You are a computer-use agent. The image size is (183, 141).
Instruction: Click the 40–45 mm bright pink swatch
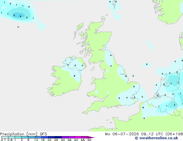(78, 137)
